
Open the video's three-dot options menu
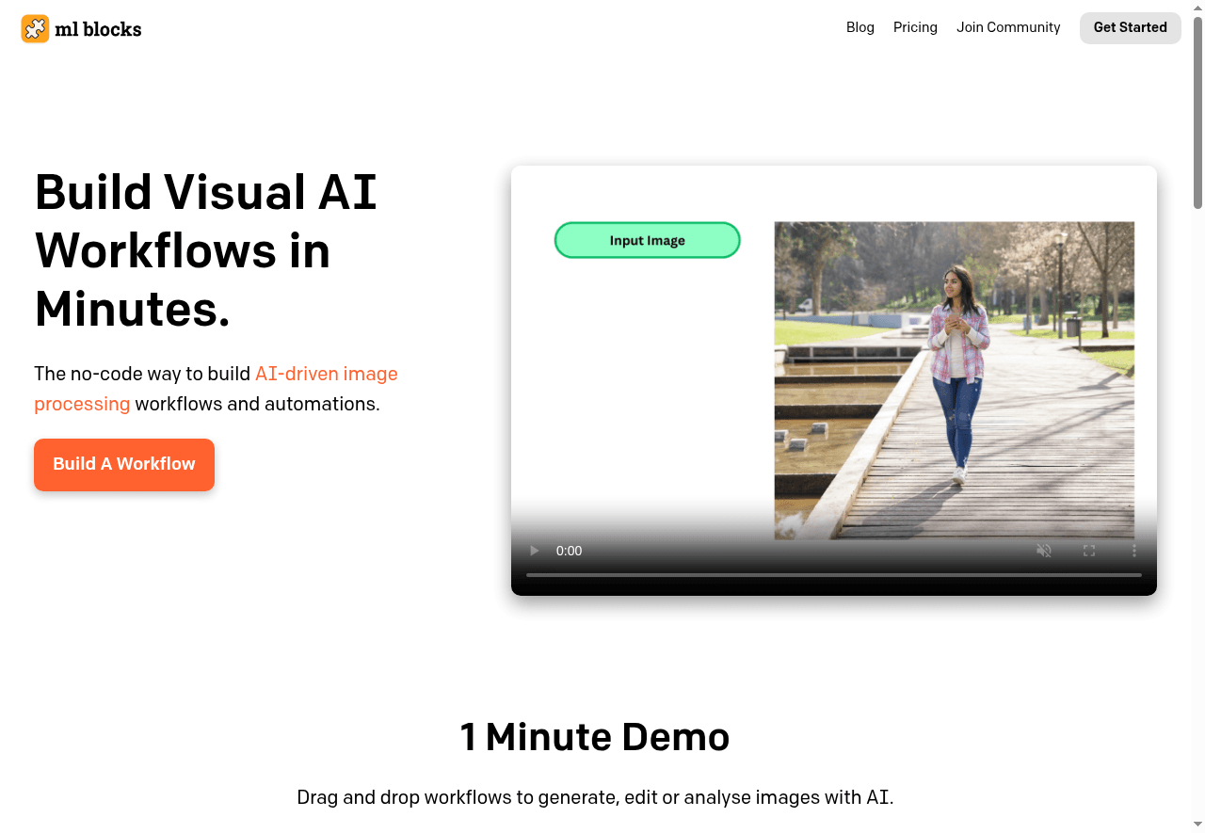1133,551
